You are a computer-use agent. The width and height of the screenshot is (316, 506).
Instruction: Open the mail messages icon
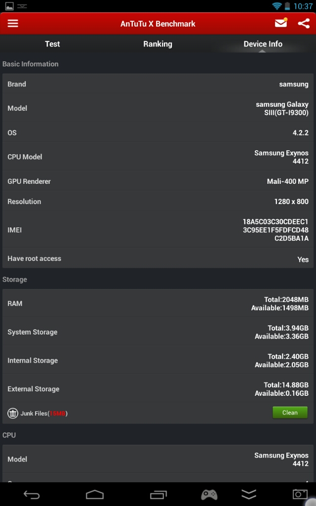(x=281, y=23)
